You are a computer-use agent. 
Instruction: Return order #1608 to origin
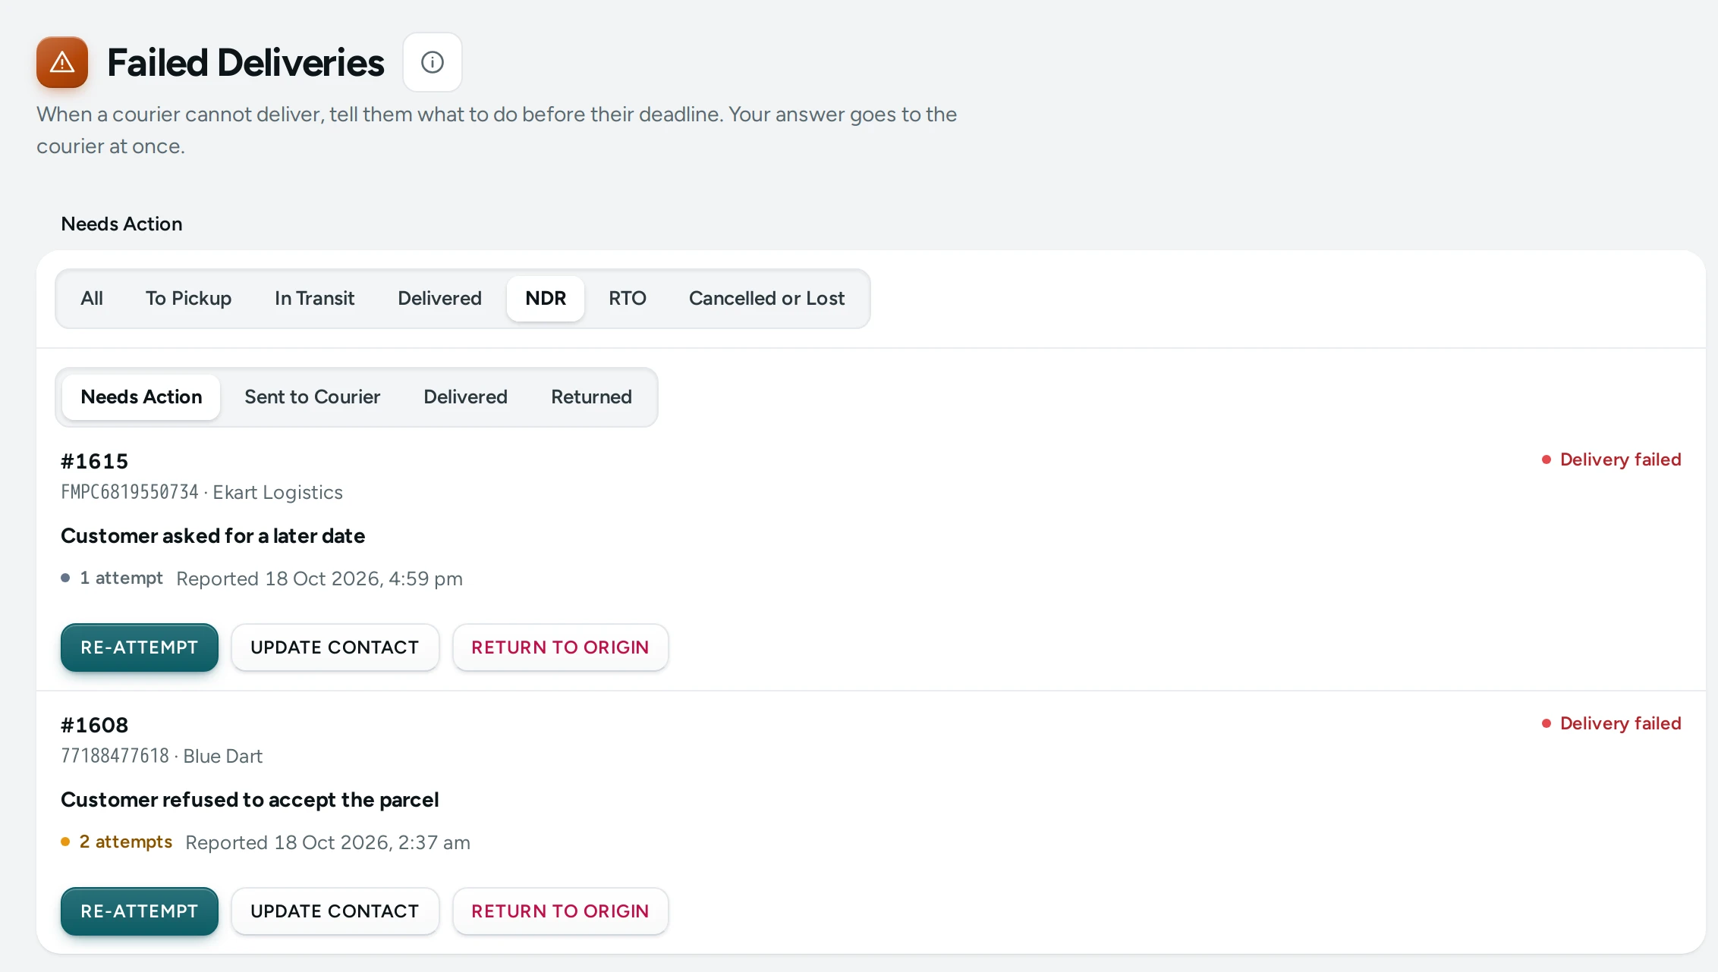[560, 911]
